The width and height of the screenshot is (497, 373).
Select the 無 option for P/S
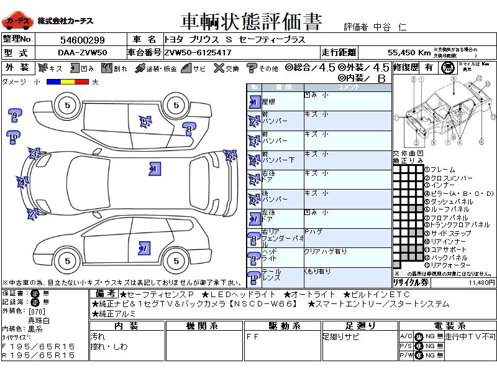pos(440,346)
